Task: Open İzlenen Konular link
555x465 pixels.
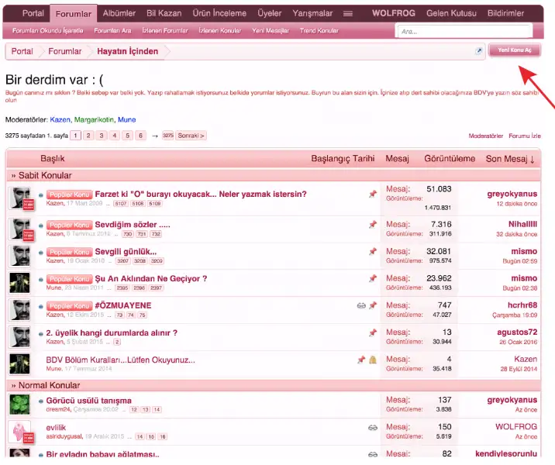Action: coord(220,31)
